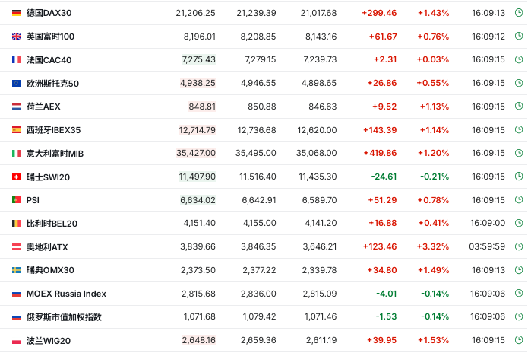The width and height of the screenshot is (531, 353).
Task: Click the clock icon in 瑞士SWI20 row
Action: (x=519, y=176)
